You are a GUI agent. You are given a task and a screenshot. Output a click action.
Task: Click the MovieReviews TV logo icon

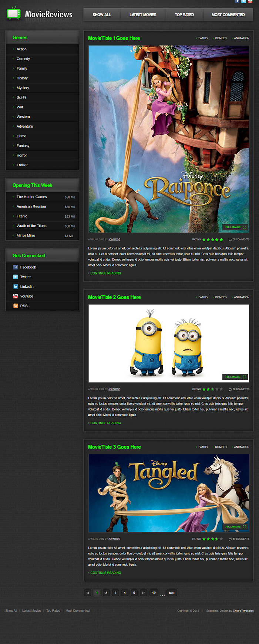[x=14, y=13]
